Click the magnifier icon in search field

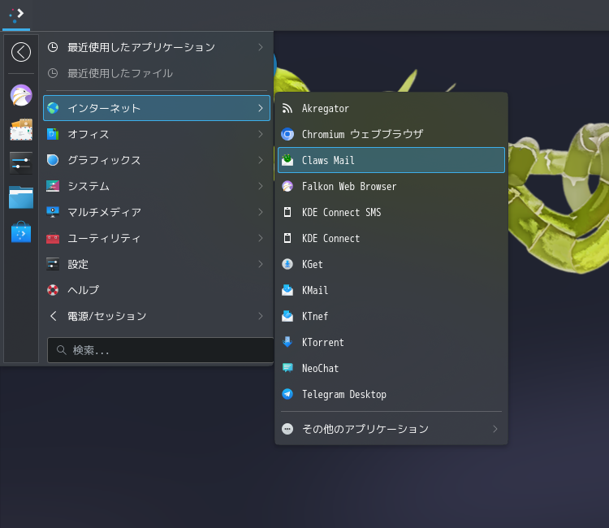[x=62, y=350]
